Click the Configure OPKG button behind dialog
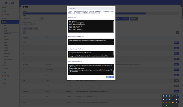 134,19
